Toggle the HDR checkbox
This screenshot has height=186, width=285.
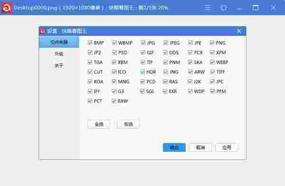point(143,72)
